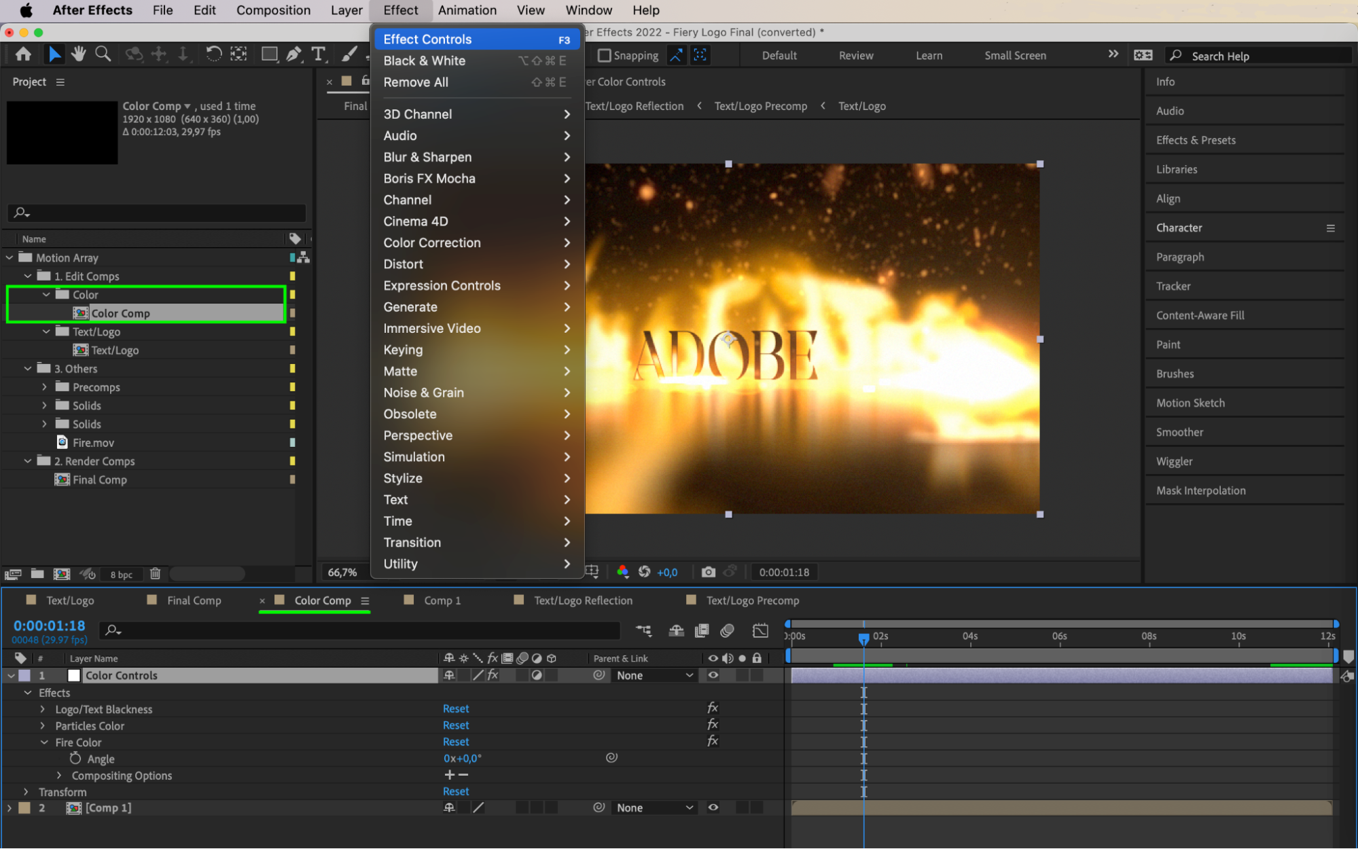The height and width of the screenshot is (849, 1358).
Task: Toggle fx switch for Particles Color
Action: pyautogui.click(x=713, y=725)
